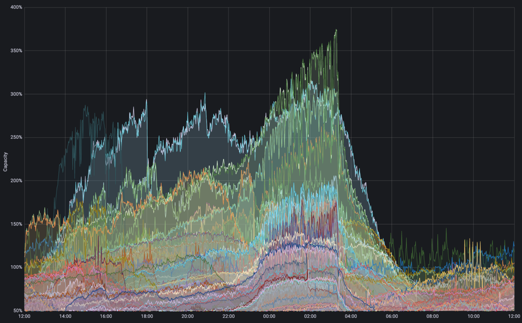Click the tallest green series peak near 375%
522x323 pixels.
(336, 30)
